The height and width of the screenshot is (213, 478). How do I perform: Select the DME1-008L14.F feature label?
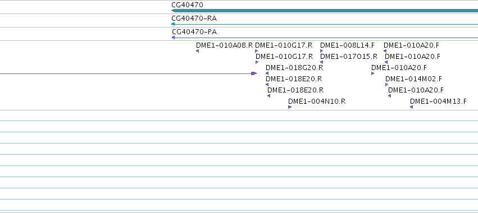[x=347, y=45]
